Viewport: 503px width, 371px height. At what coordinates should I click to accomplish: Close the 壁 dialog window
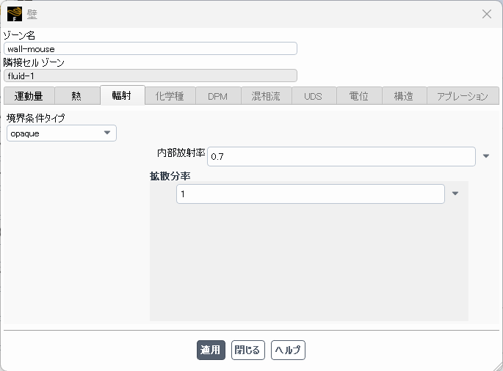point(486,14)
